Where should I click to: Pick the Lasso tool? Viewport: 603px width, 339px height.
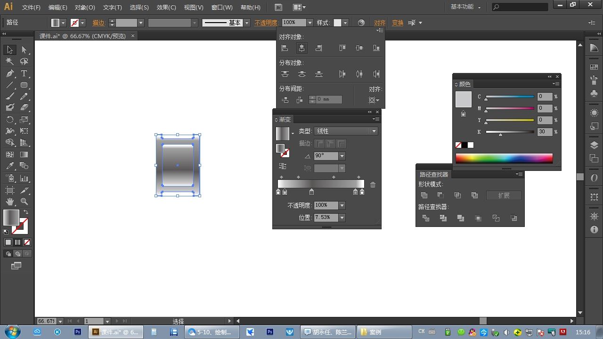coord(24,62)
